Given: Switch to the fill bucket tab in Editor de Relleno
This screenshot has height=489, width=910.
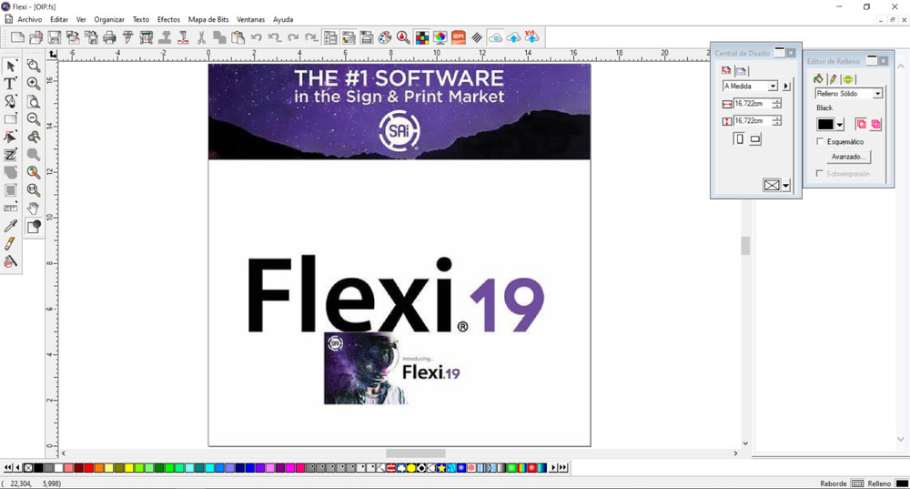Looking at the screenshot, I should point(818,79).
